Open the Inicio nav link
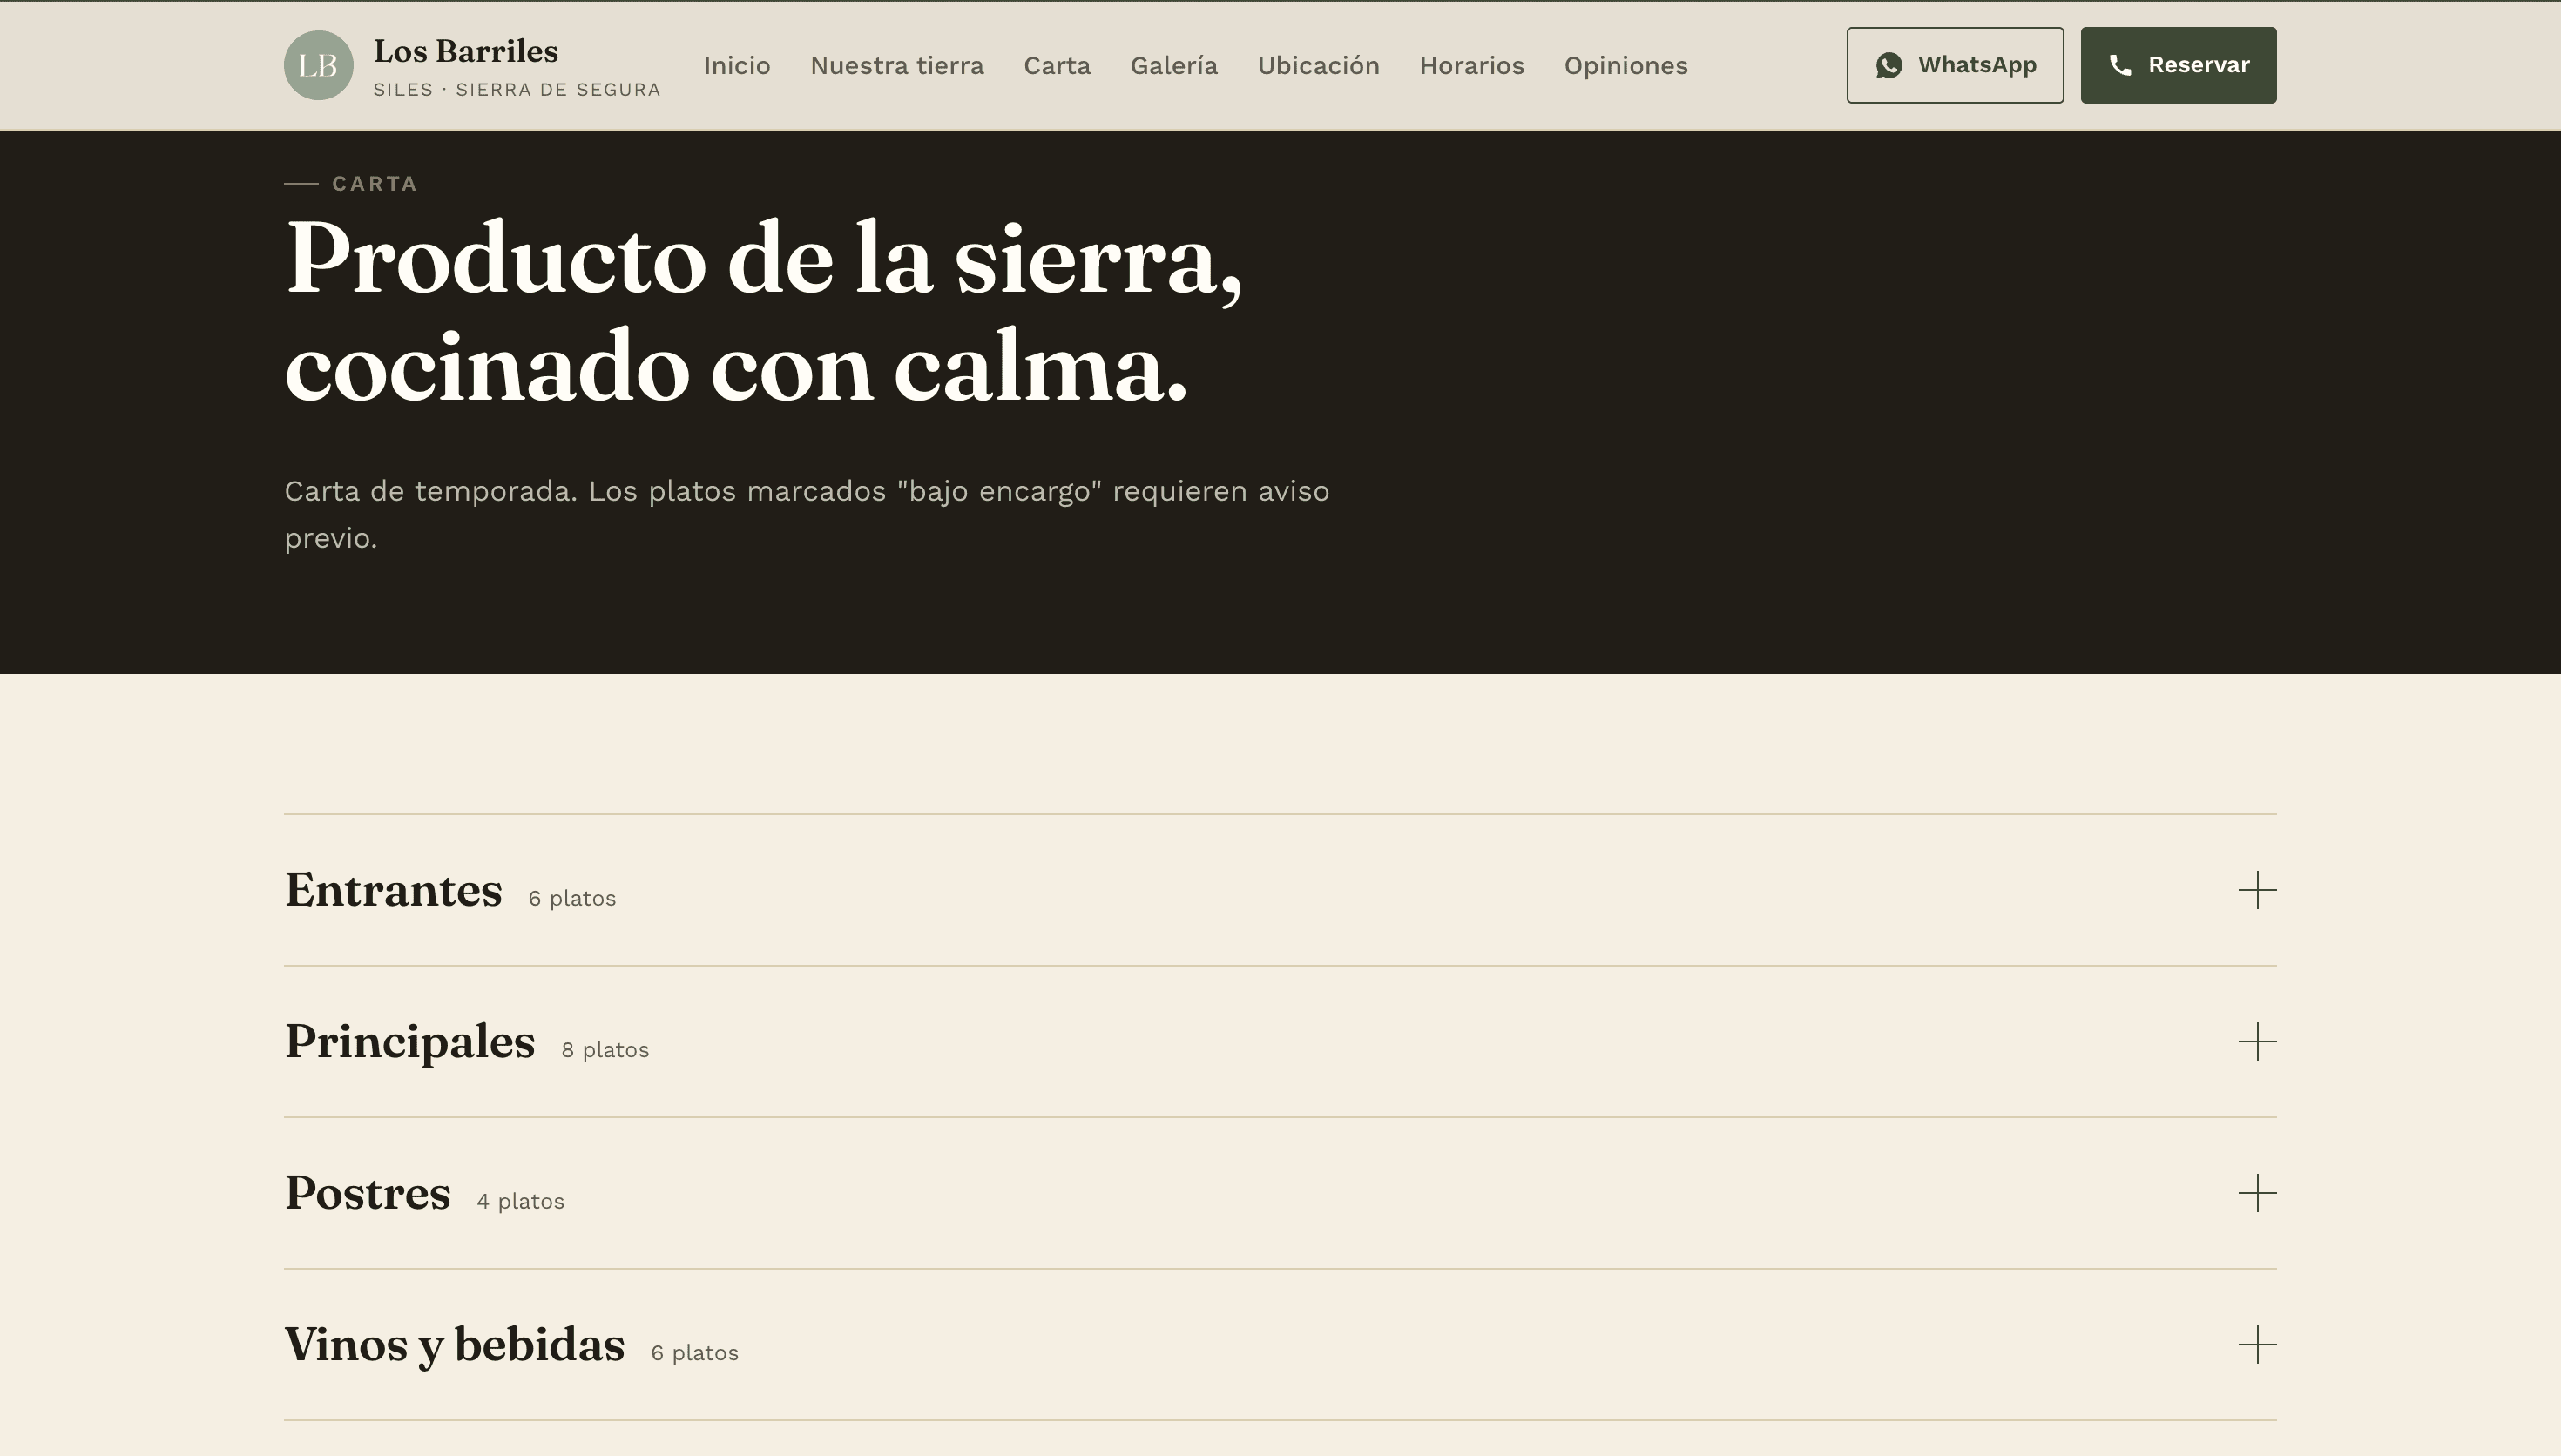 [x=737, y=66]
